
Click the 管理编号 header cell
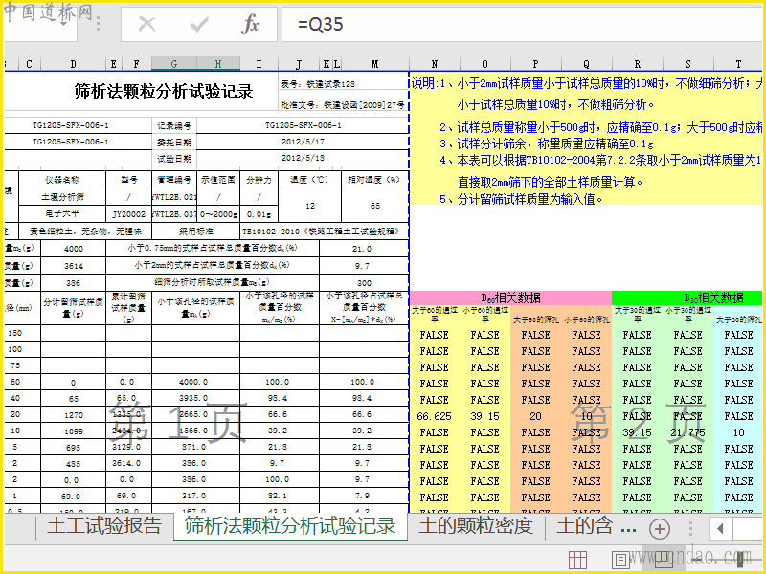pos(174,180)
